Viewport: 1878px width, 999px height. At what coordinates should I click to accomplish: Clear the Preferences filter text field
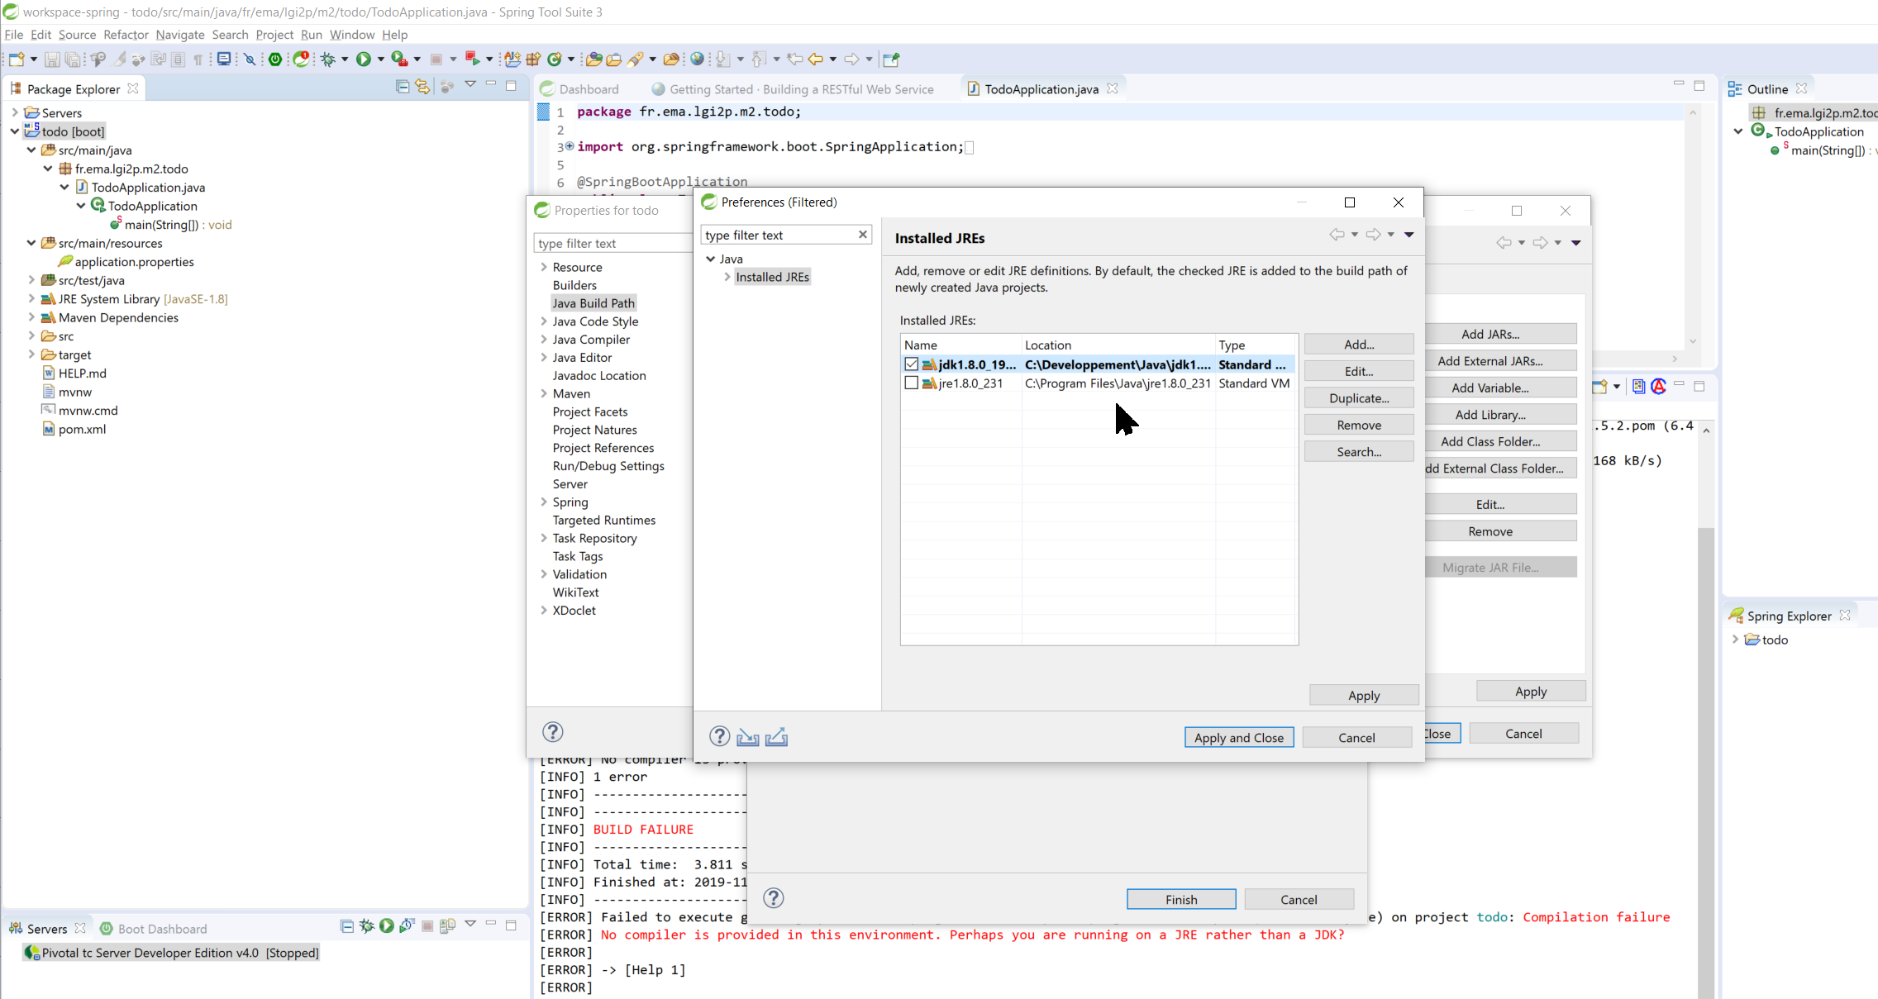click(x=862, y=235)
